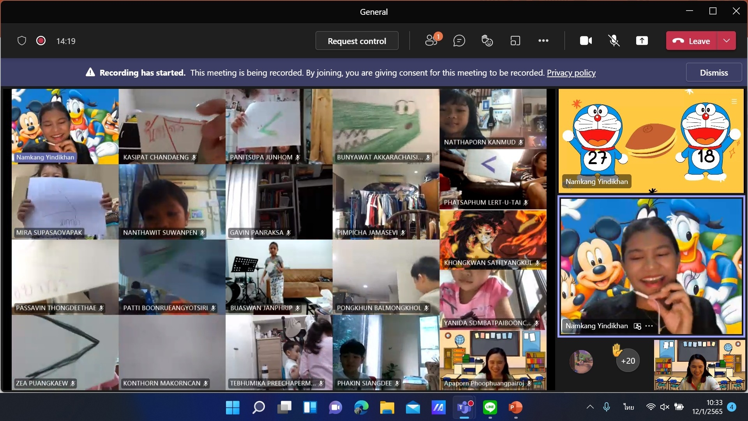Open the meeting chat

[x=459, y=41]
